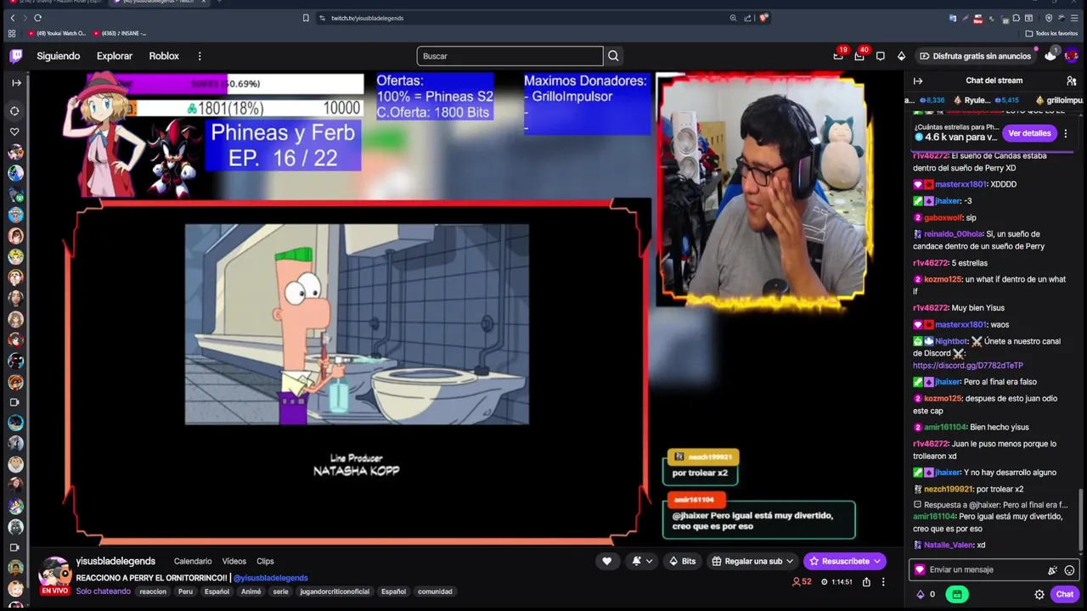Screen dimensions: 1087x611
Task: Focus the Enviar un mensaje chat input
Action: pos(985,569)
